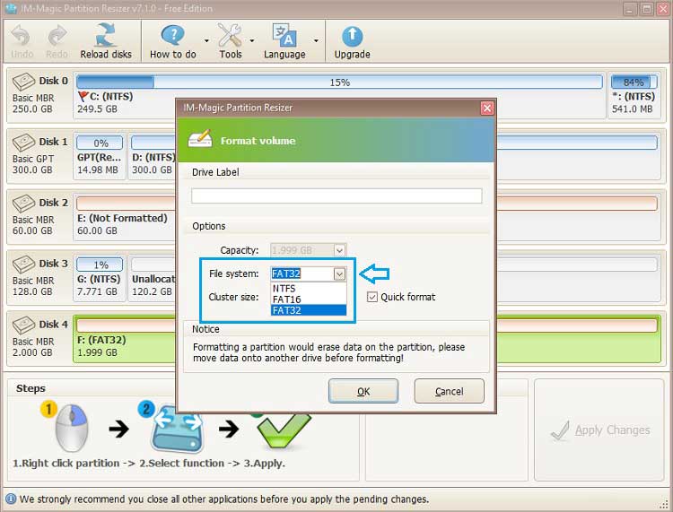Click the File system text field showing FAT32
Viewport: 673px width, 512px height.
[x=302, y=273]
